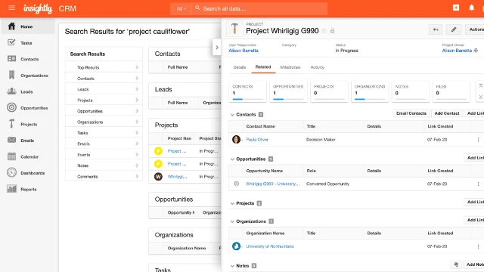
Task: Click the brown W project avatar
Action: [x=158, y=177]
